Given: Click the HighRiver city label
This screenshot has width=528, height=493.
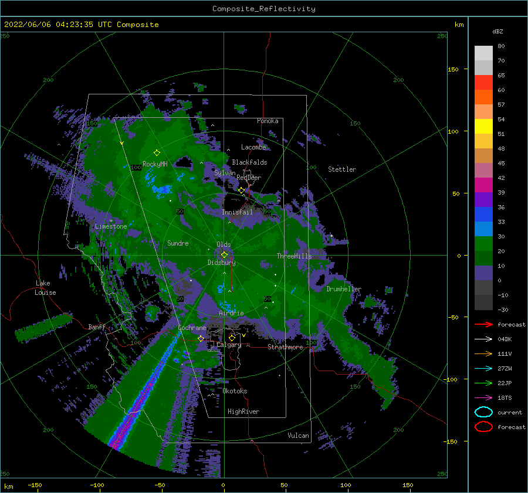Looking at the screenshot, I should 243,412.
